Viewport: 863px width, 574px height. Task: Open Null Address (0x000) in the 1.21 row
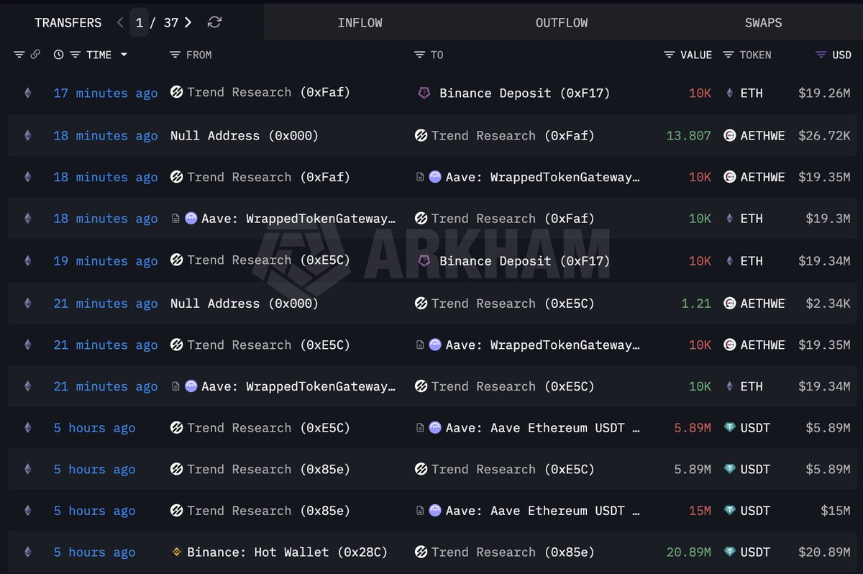tap(245, 304)
